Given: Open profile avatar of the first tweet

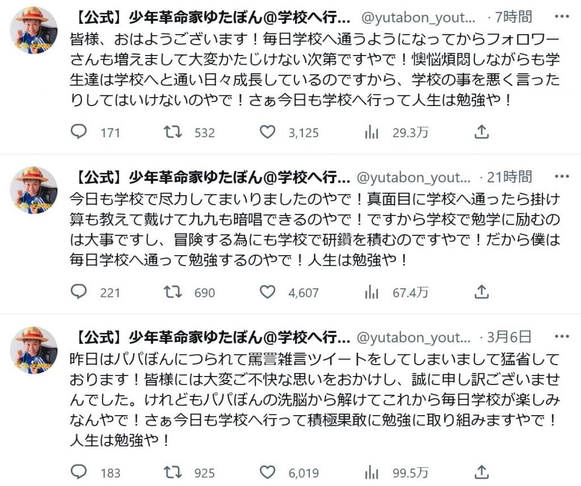Looking at the screenshot, I should pyautogui.click(x=33, y=29).
